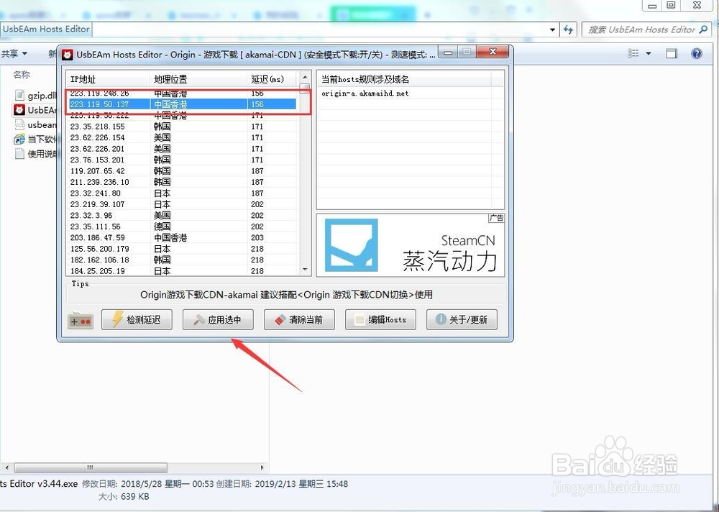
Task: Click the search magnifier icon in Explorer
Action: pyautogui.click(x=703, y=29)
